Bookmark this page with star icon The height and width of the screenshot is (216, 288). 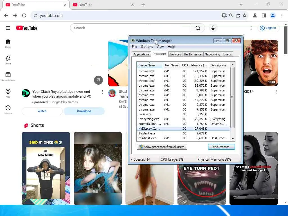point(245,16)
